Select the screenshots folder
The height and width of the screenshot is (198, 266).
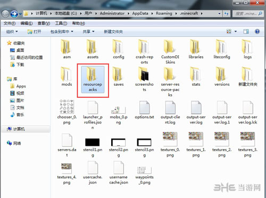[144, 79]
